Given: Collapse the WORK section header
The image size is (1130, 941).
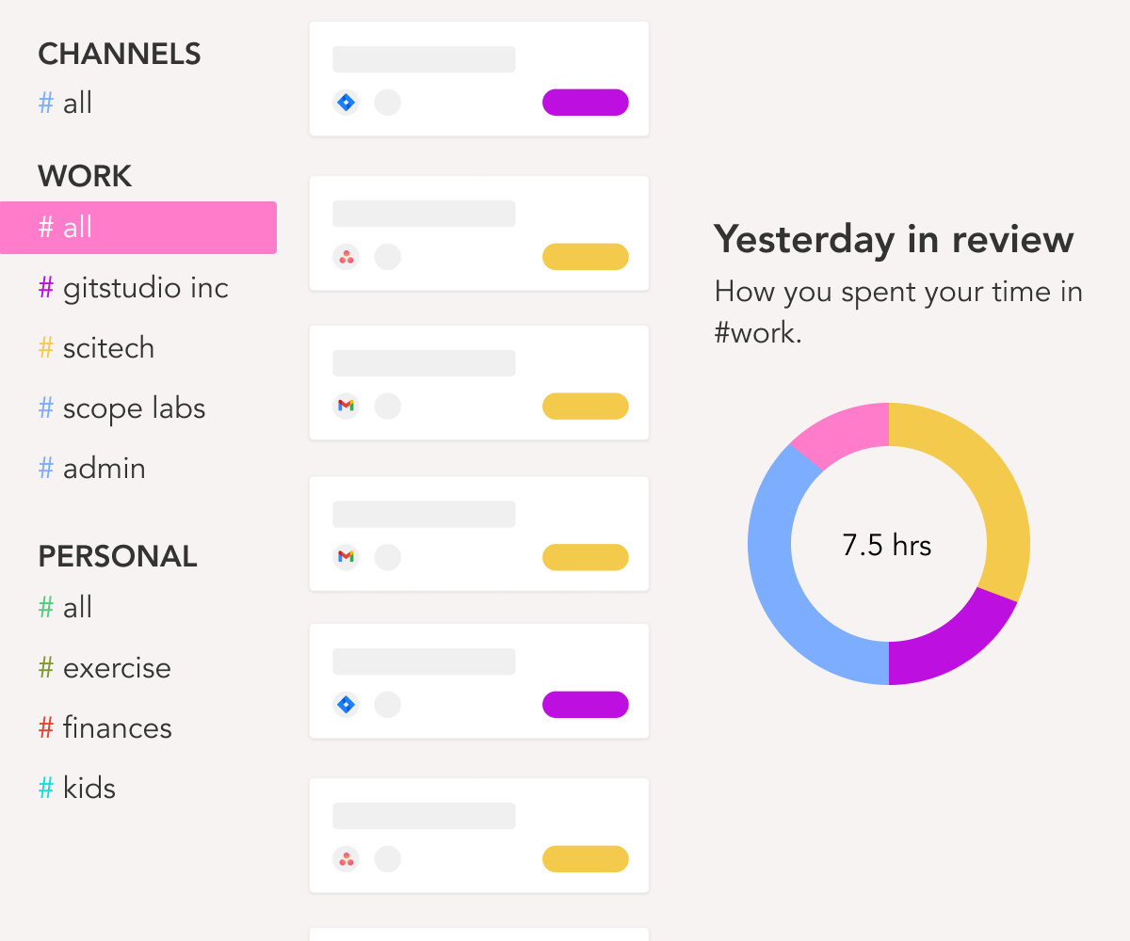Looking at the screenshot, I should 84,176.
